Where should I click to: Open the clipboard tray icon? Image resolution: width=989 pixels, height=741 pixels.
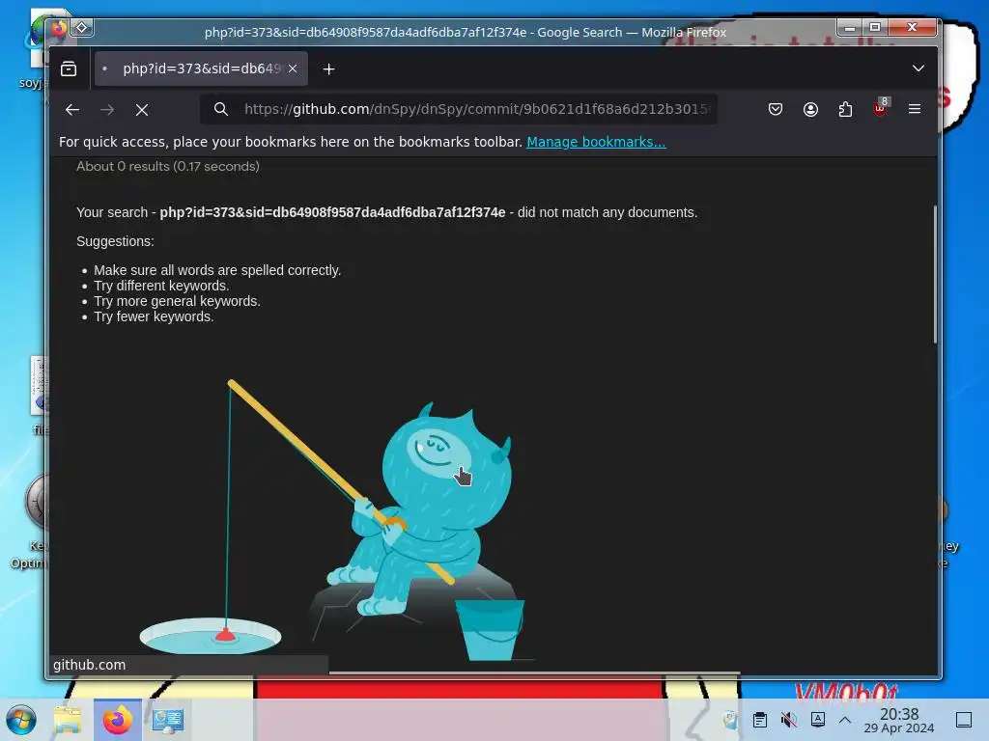coord(760,720)
